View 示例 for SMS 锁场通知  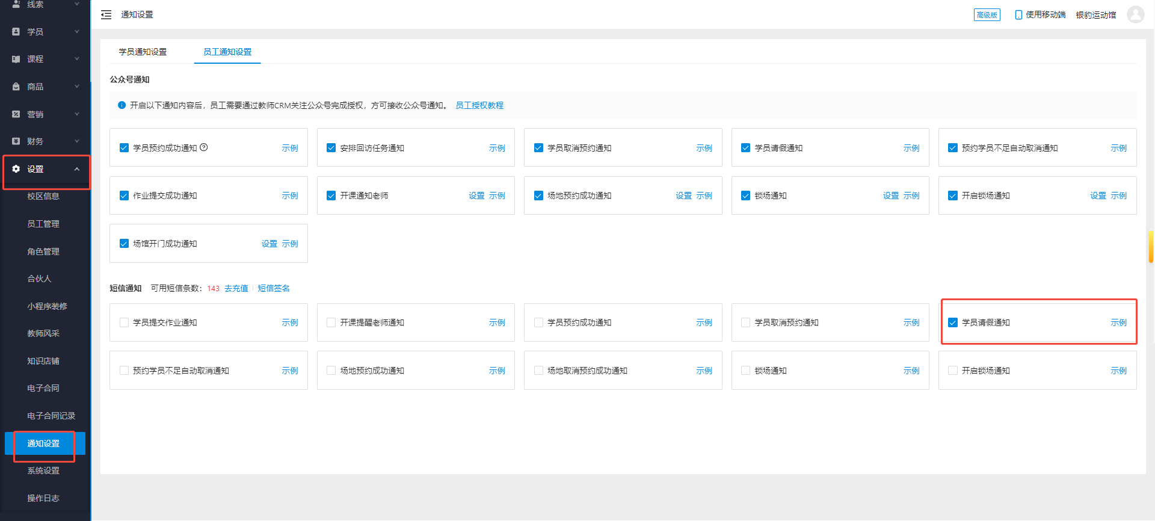point(911,371)
